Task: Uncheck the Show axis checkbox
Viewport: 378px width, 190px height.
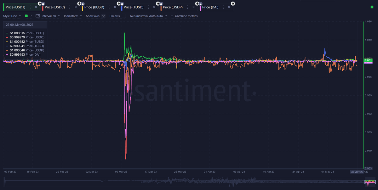Action: point(103,16)
